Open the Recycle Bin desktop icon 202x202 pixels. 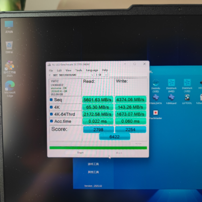pos(9,47)
